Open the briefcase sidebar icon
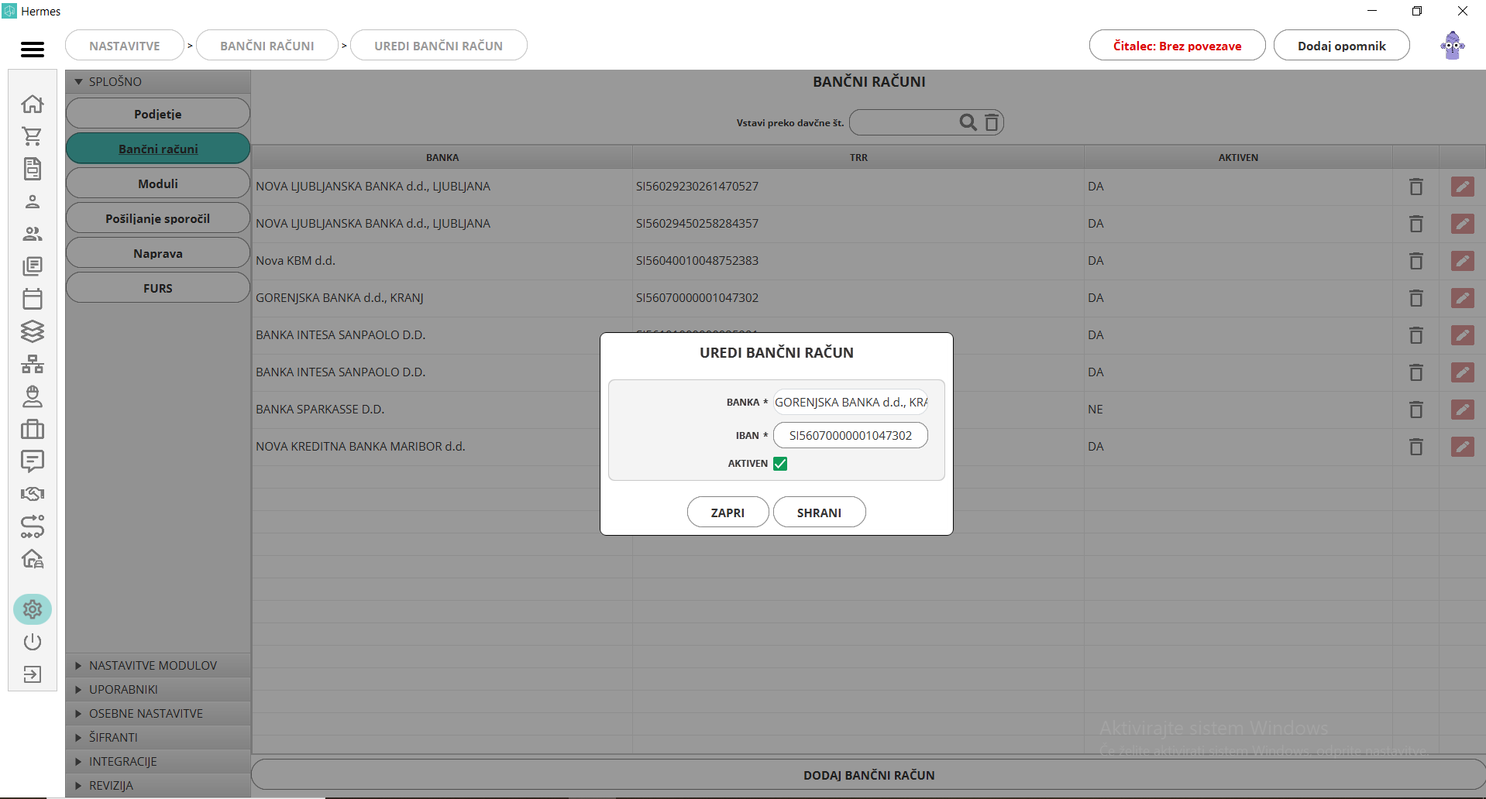1486x799 pixels. (x=33, y=429)
